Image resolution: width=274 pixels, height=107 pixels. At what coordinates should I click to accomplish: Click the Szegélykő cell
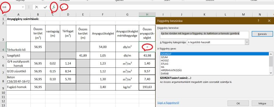[x=18, y=56]
